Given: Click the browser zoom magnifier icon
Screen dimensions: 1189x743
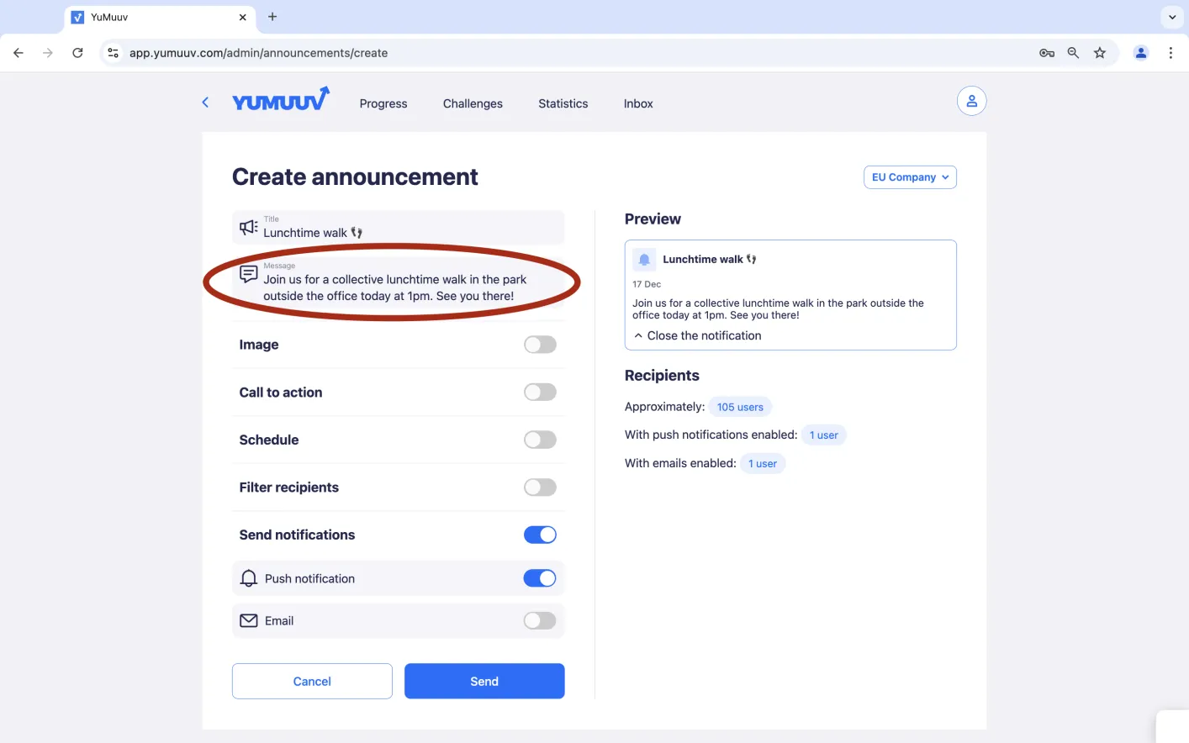Looking at the screenshot, I should click(x=1073, y=53).
